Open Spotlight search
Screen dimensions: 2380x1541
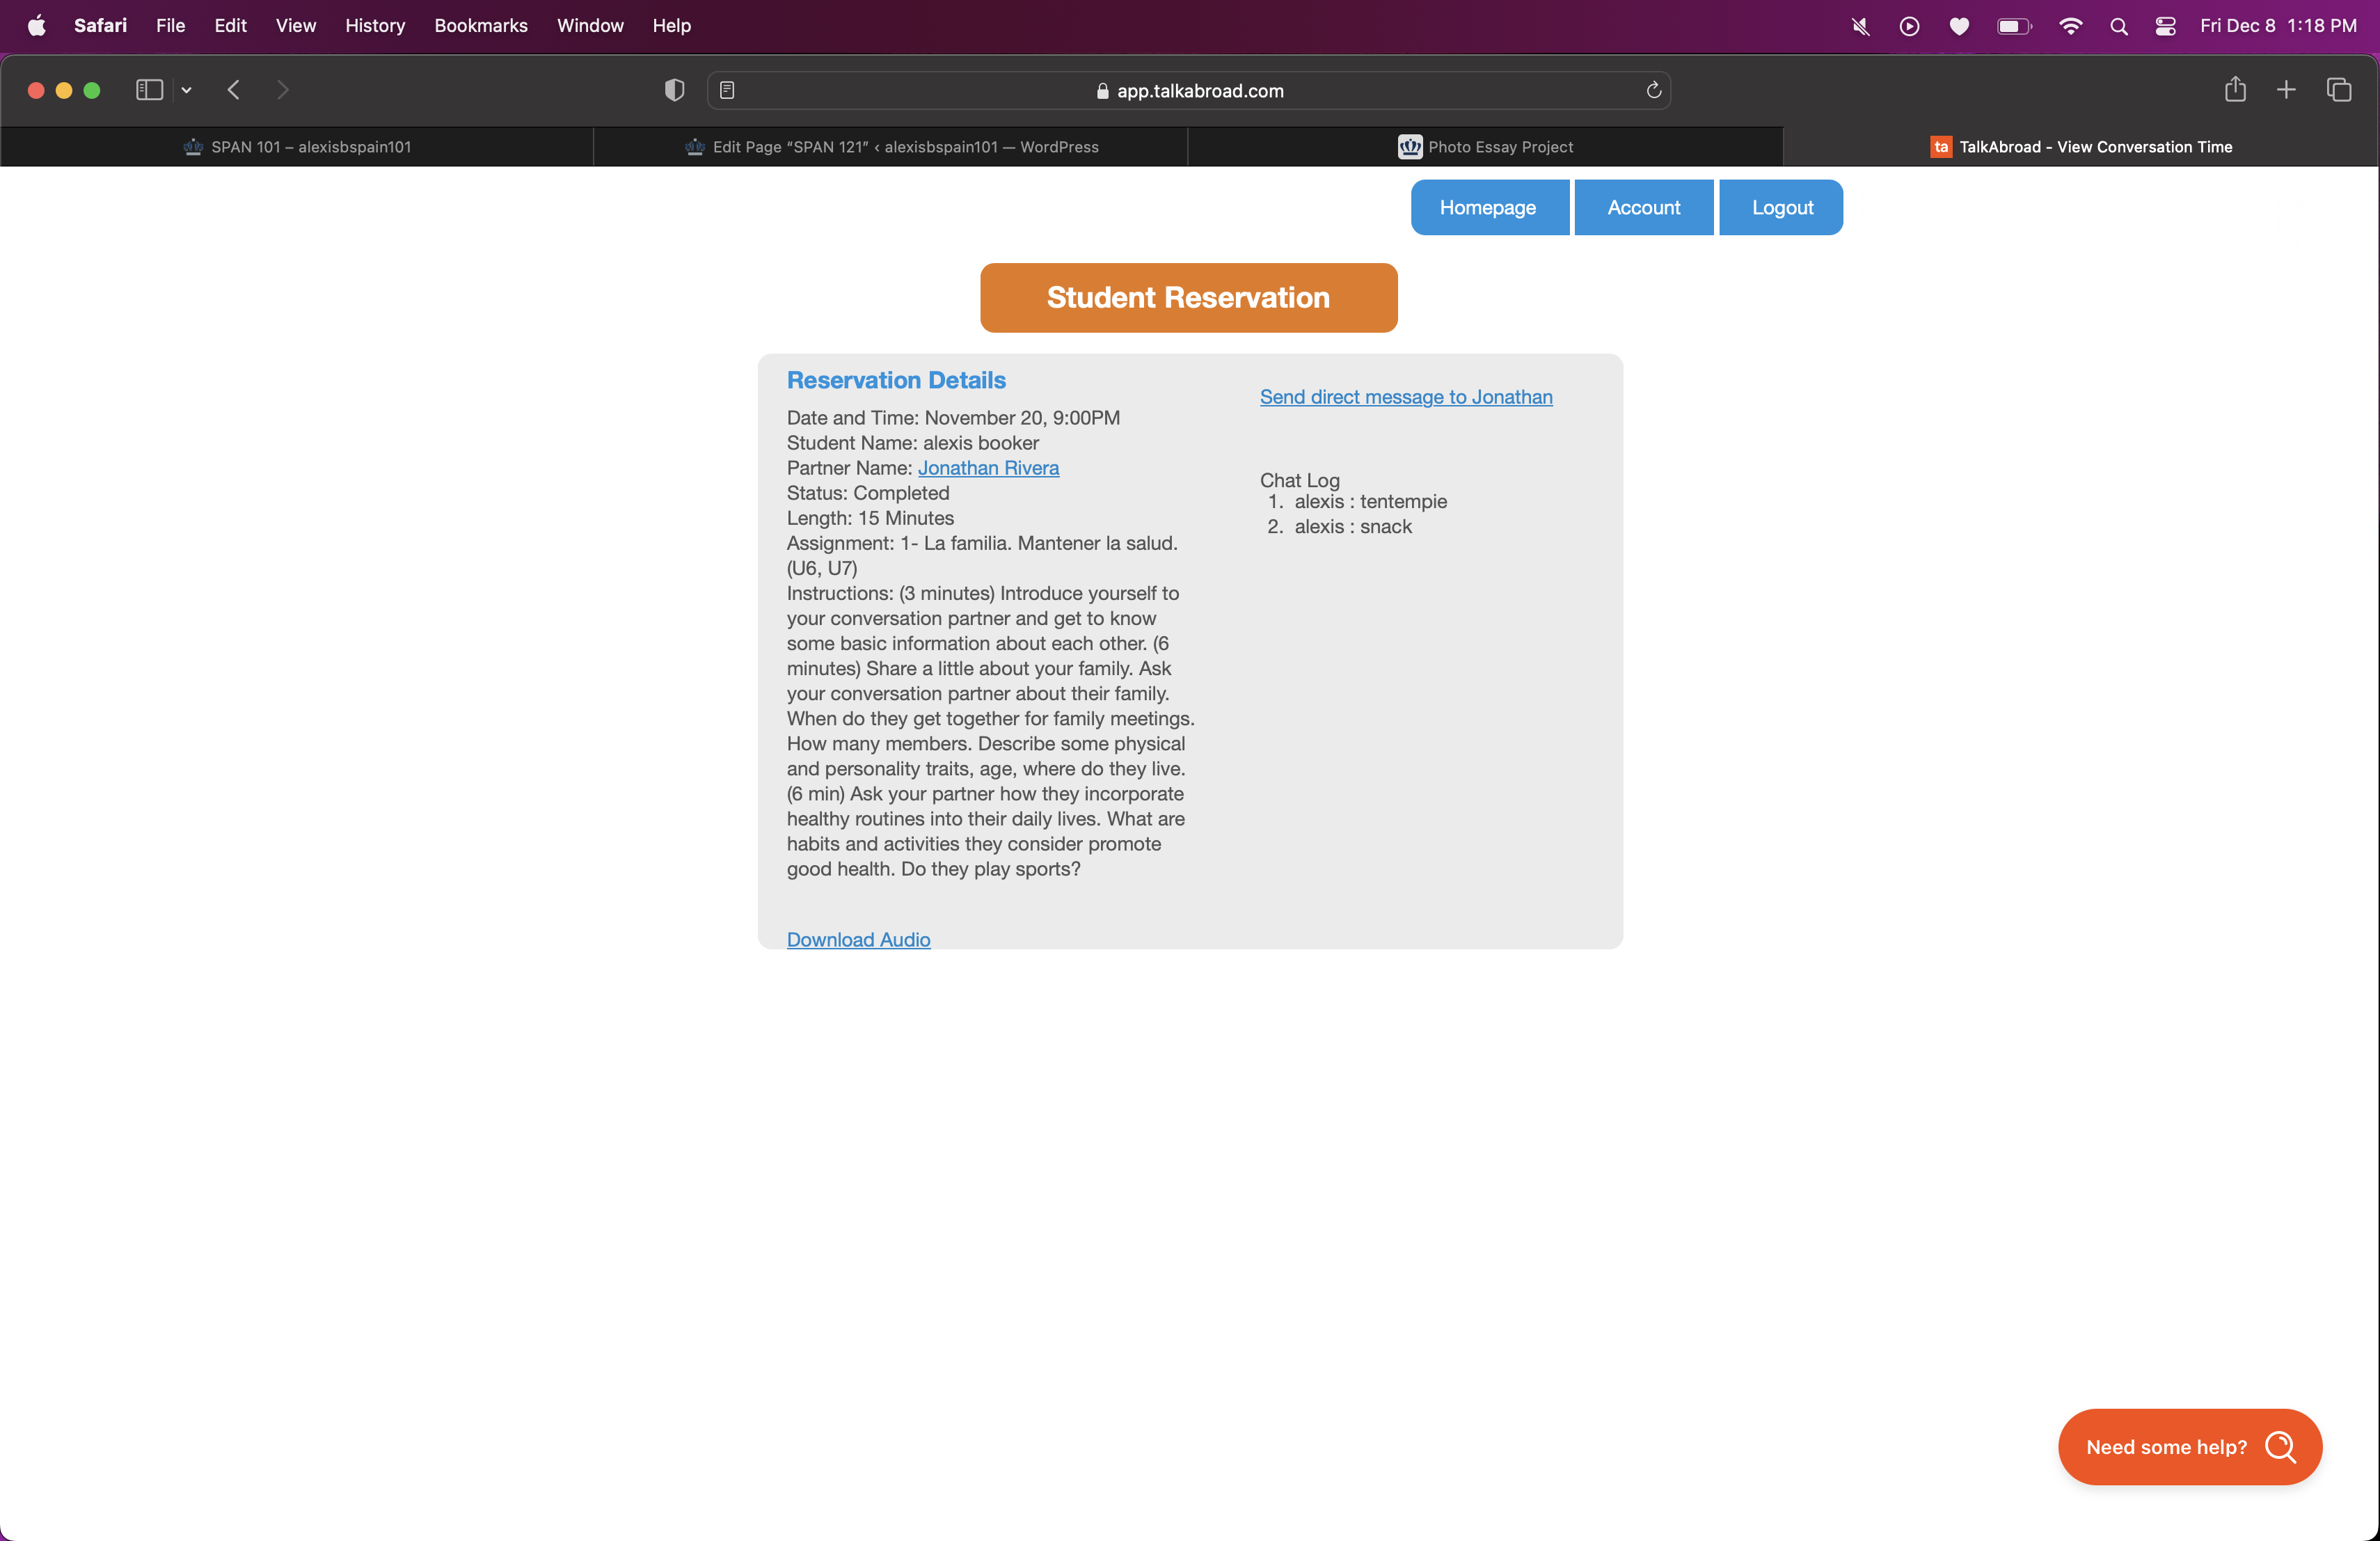click(x=2119, y=26)
